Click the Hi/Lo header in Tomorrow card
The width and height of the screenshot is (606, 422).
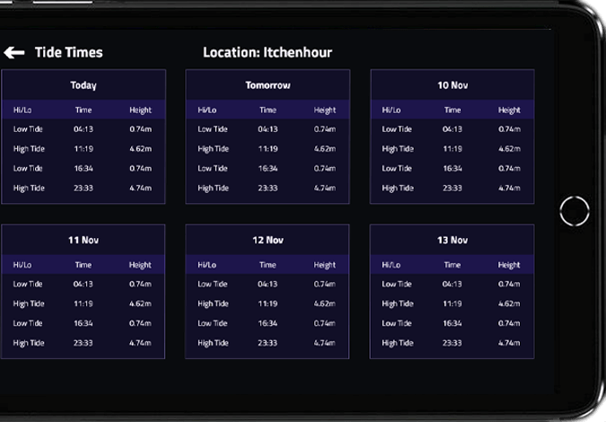click(207, 110)
